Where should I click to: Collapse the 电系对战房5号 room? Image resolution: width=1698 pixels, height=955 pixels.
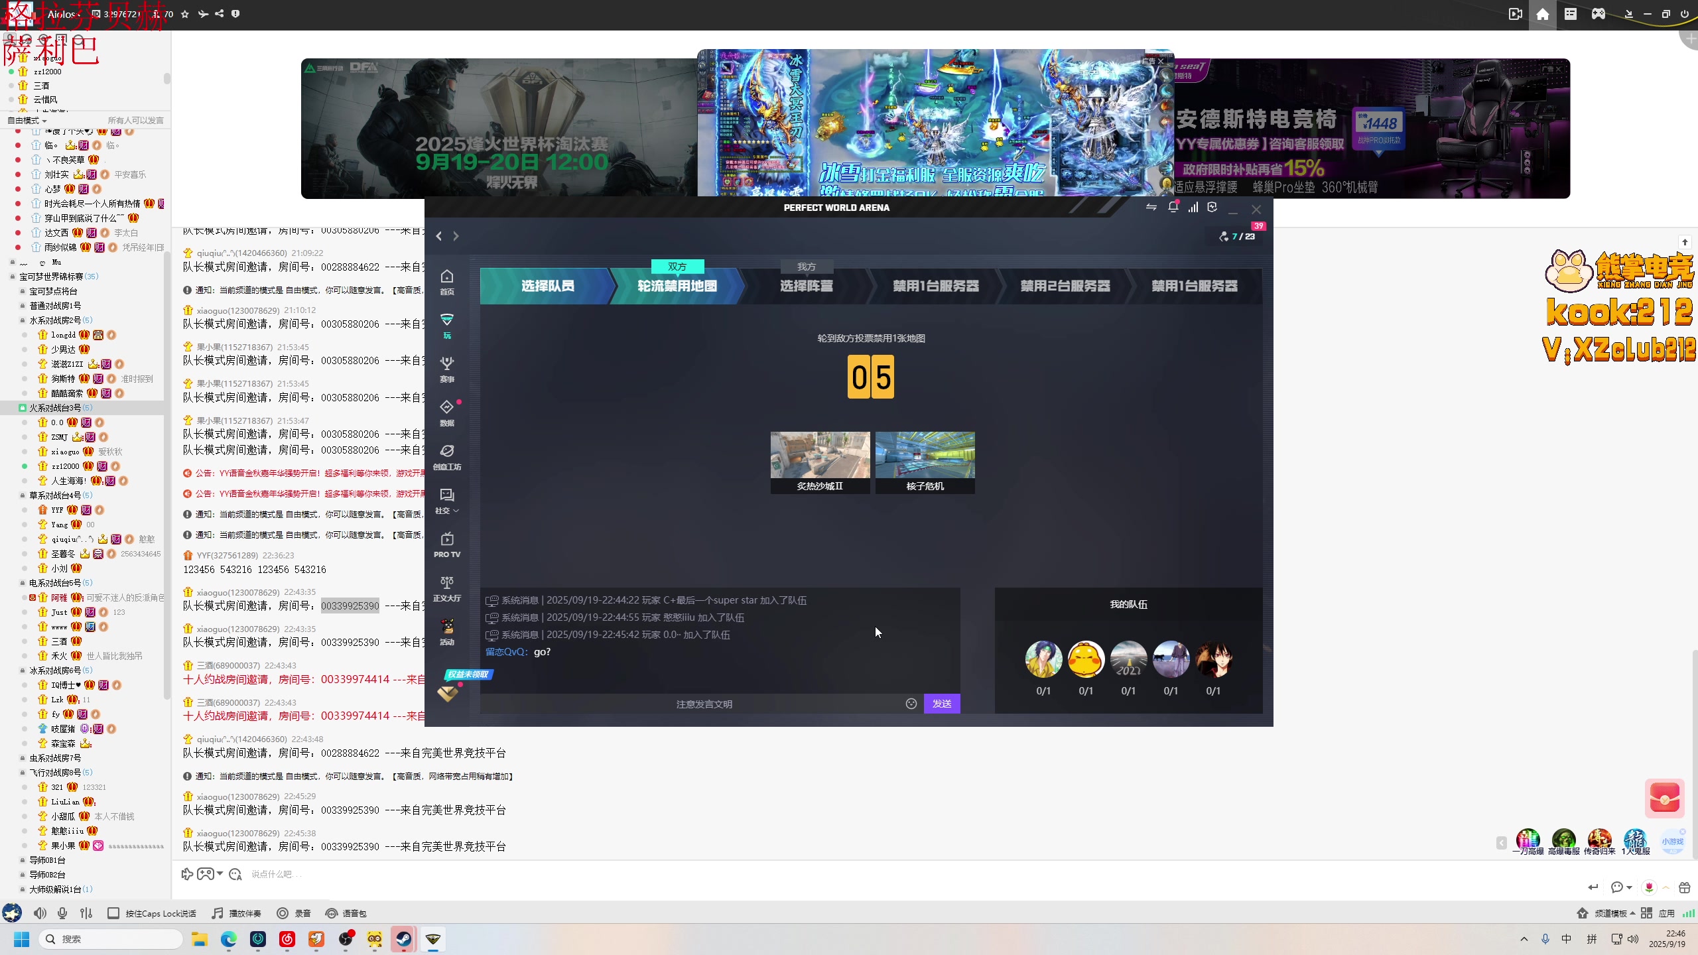[x=23, y=583]
